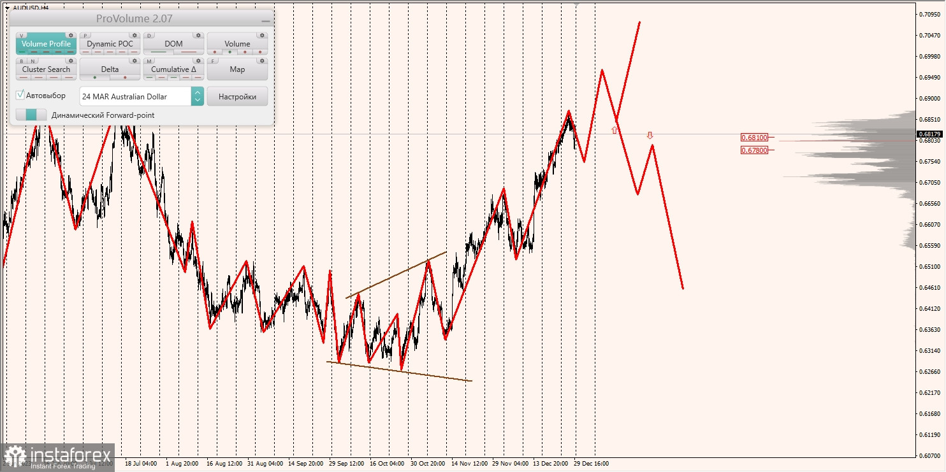Toggle the red line segment under DOM

(x=189, y=52)
